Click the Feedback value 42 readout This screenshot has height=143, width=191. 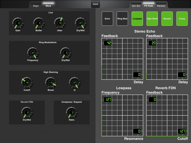click(108, 43)
